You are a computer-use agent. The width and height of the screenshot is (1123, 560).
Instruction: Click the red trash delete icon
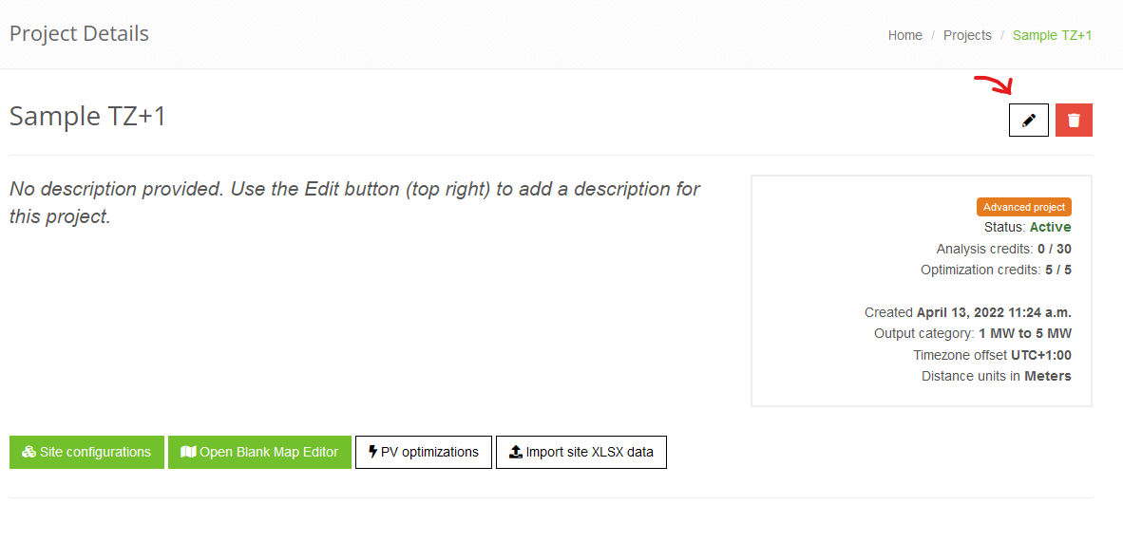[1074, 121]
